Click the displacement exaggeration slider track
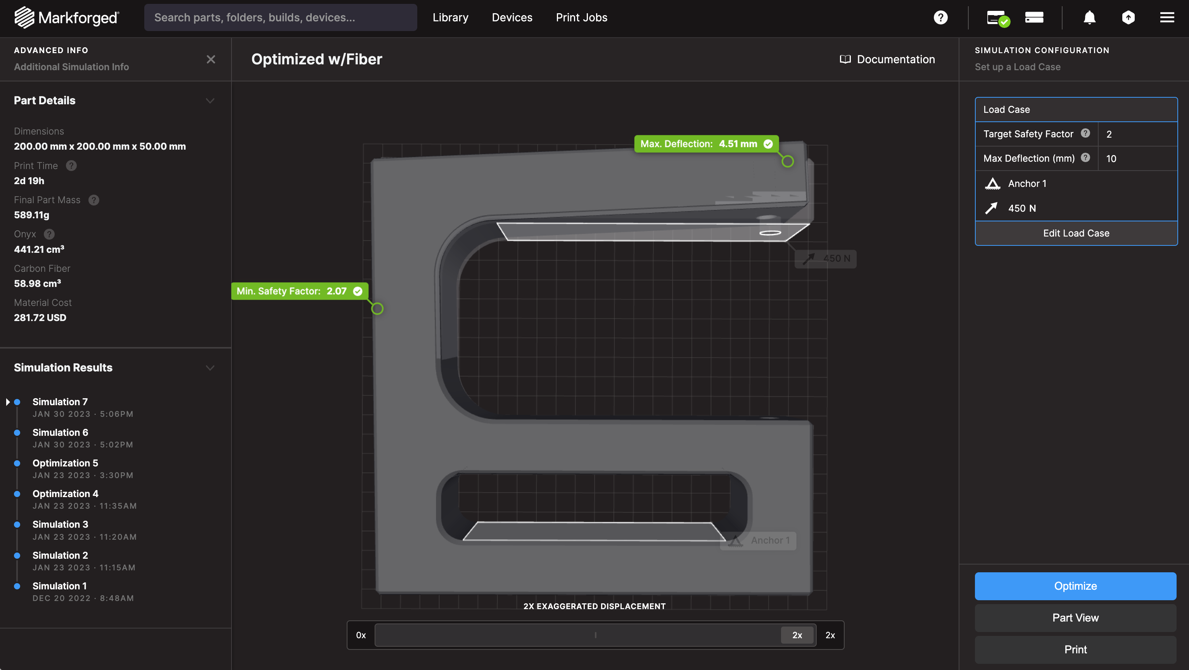Viewport: 1189px width, 670px height. 577,635
